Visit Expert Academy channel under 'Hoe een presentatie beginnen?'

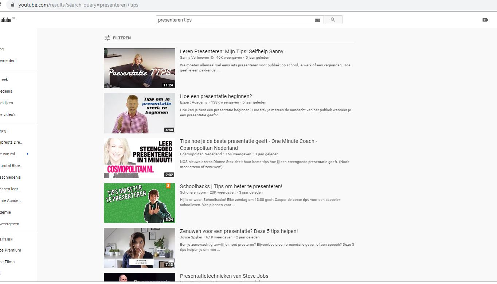pos(194,102)
